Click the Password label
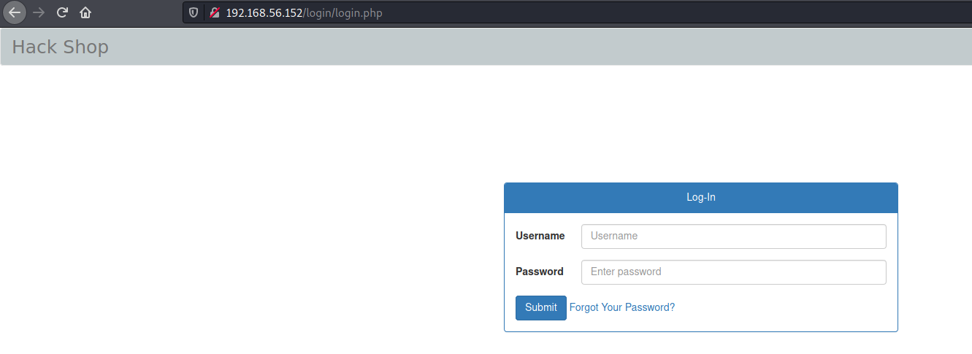972x354 pixels. [x=539, y=272]
